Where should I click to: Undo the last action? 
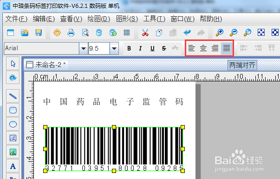coord(187,33)
